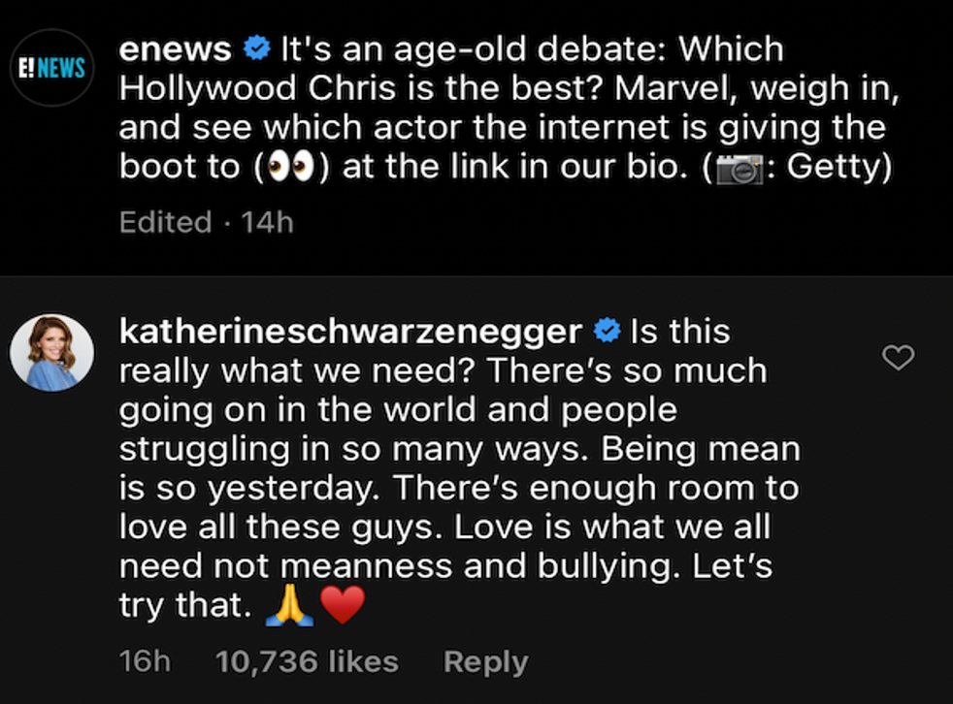Click the "Edited · 14h" timestamp
The width and height of the screenshot is (953, 704).
(206, 222)
